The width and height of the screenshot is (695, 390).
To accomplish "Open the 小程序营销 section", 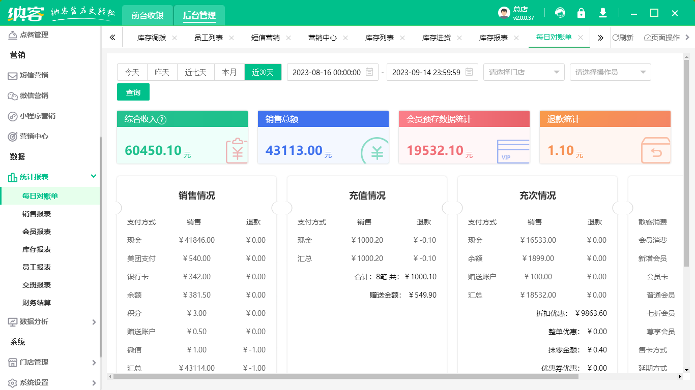I will coord(12,116).
